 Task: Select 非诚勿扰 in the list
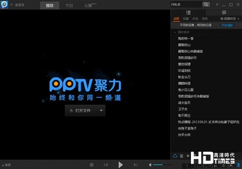[x=184, y=71]
